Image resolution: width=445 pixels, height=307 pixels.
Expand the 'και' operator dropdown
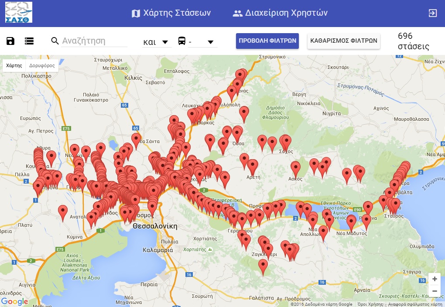click(x=156, y=42)
